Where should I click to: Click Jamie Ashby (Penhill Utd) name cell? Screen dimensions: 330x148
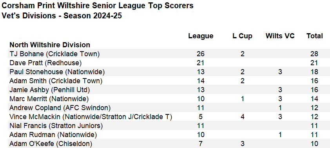point(50,90)
